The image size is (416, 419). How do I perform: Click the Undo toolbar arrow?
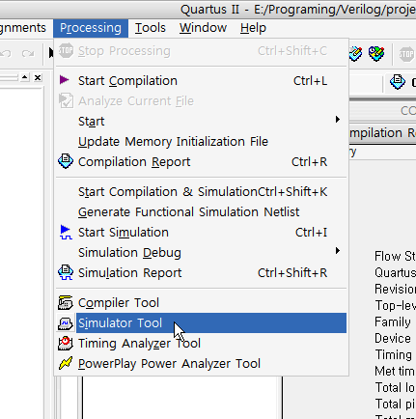6,53
